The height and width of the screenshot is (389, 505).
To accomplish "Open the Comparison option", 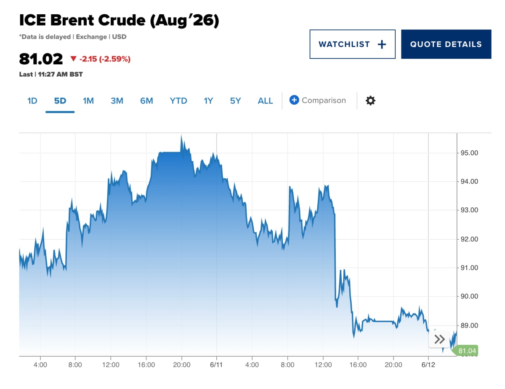I will pyautogui.click(x=318, y=100).
